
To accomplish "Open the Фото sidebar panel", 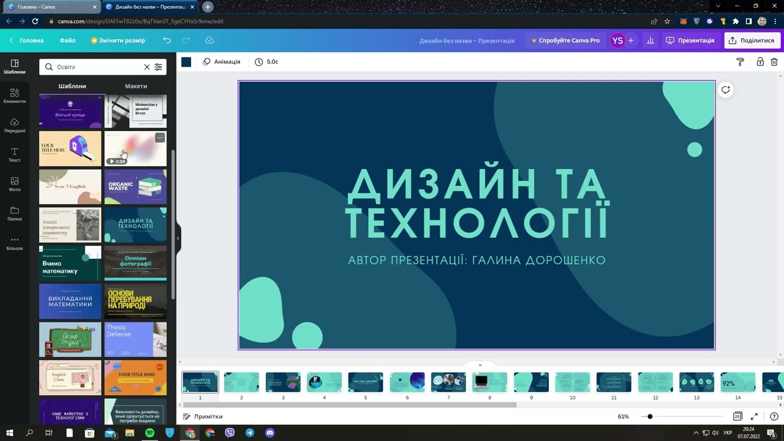I will pos(15,184).
